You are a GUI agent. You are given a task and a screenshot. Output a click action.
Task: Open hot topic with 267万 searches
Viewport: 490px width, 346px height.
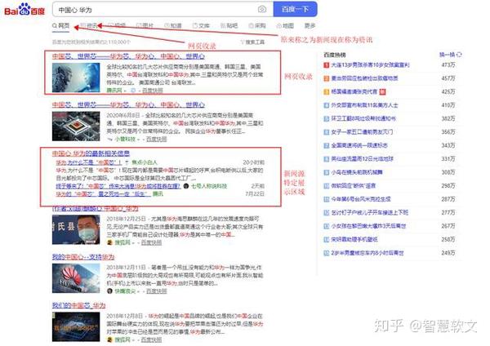pos(368,226)
